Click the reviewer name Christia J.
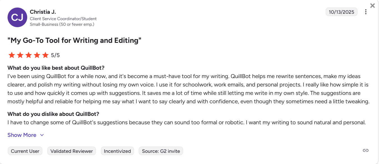379x164 pixels. tap(43, 12)
